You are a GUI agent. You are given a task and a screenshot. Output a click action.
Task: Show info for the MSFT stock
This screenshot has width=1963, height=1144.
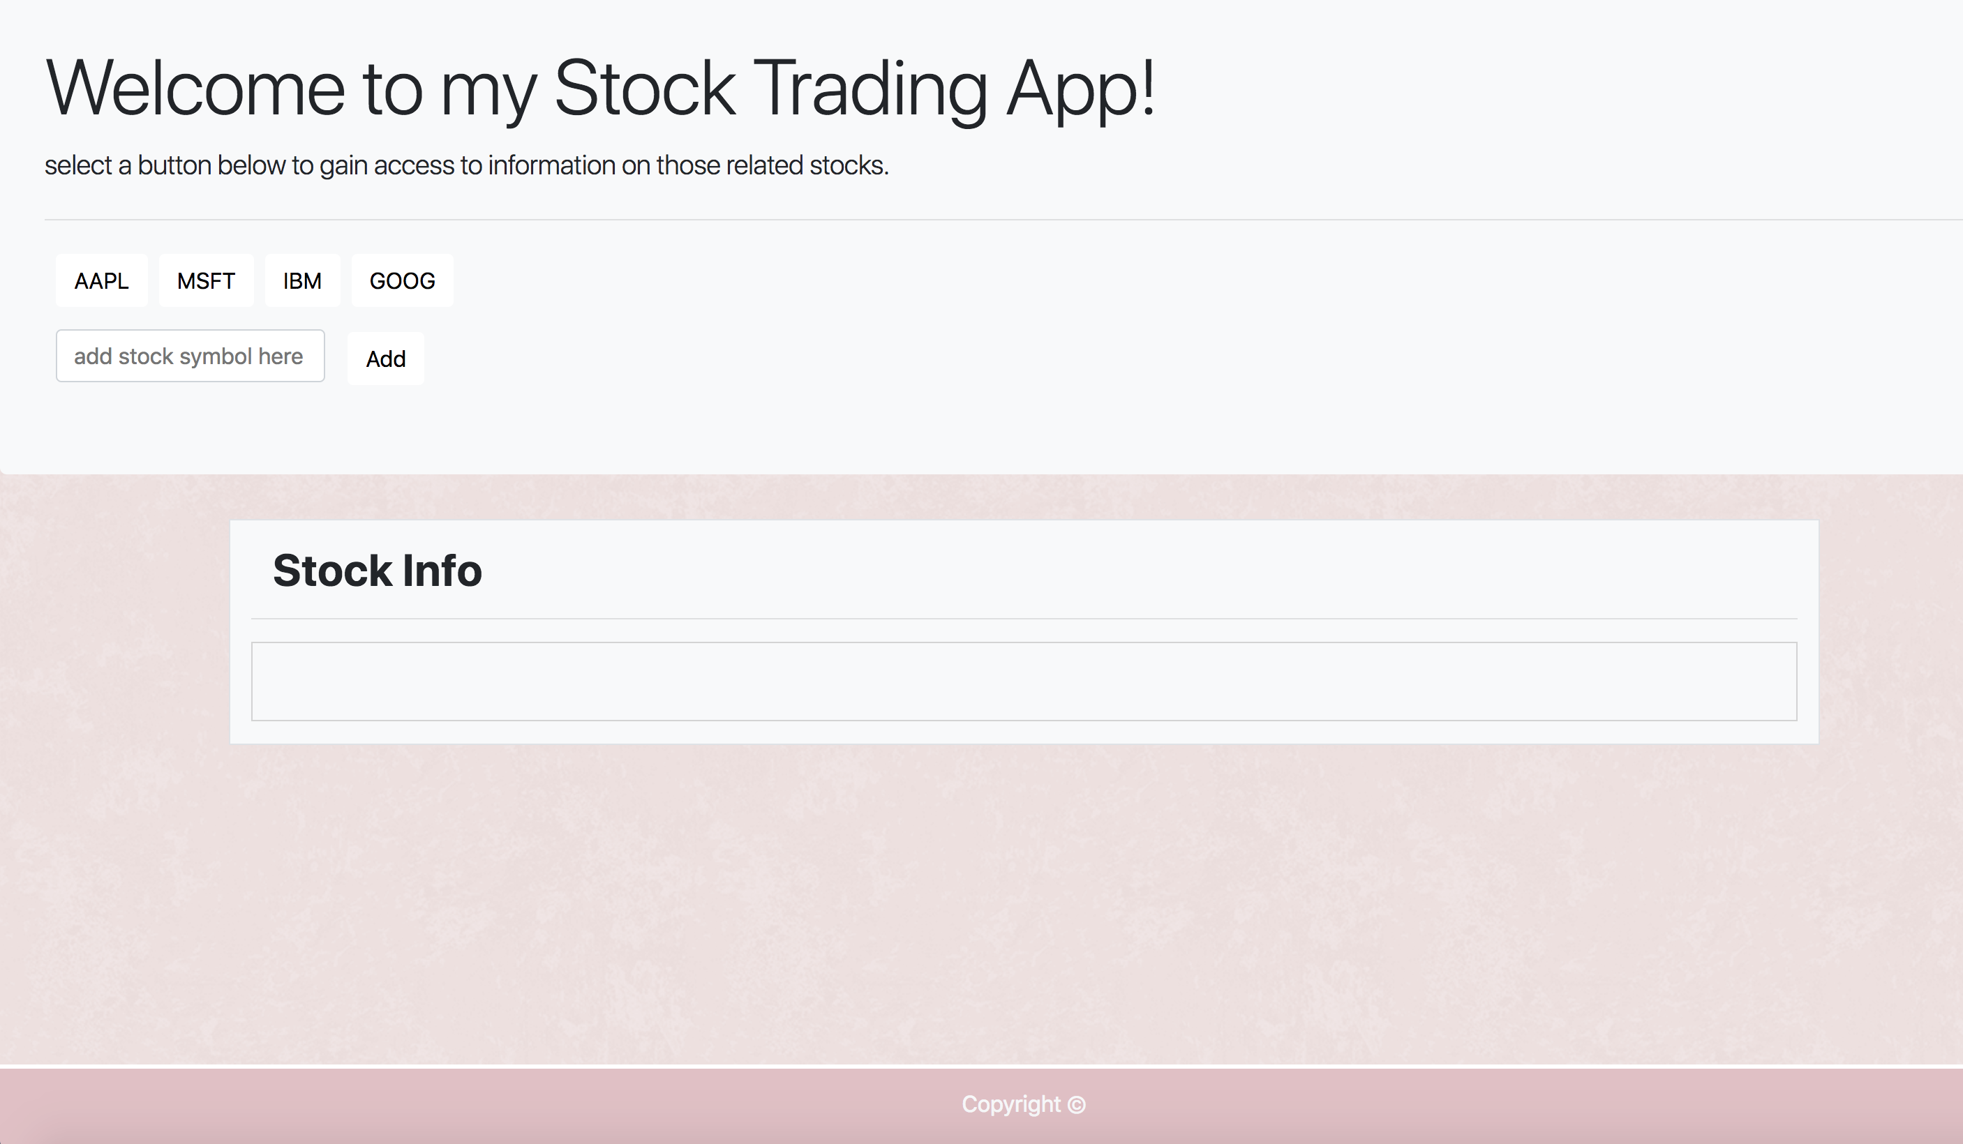pyautogui.click(x=206, y=280)
